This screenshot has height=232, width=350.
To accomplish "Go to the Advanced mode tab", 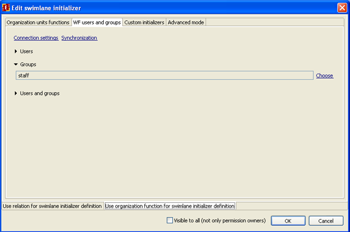I will [186, 22].
